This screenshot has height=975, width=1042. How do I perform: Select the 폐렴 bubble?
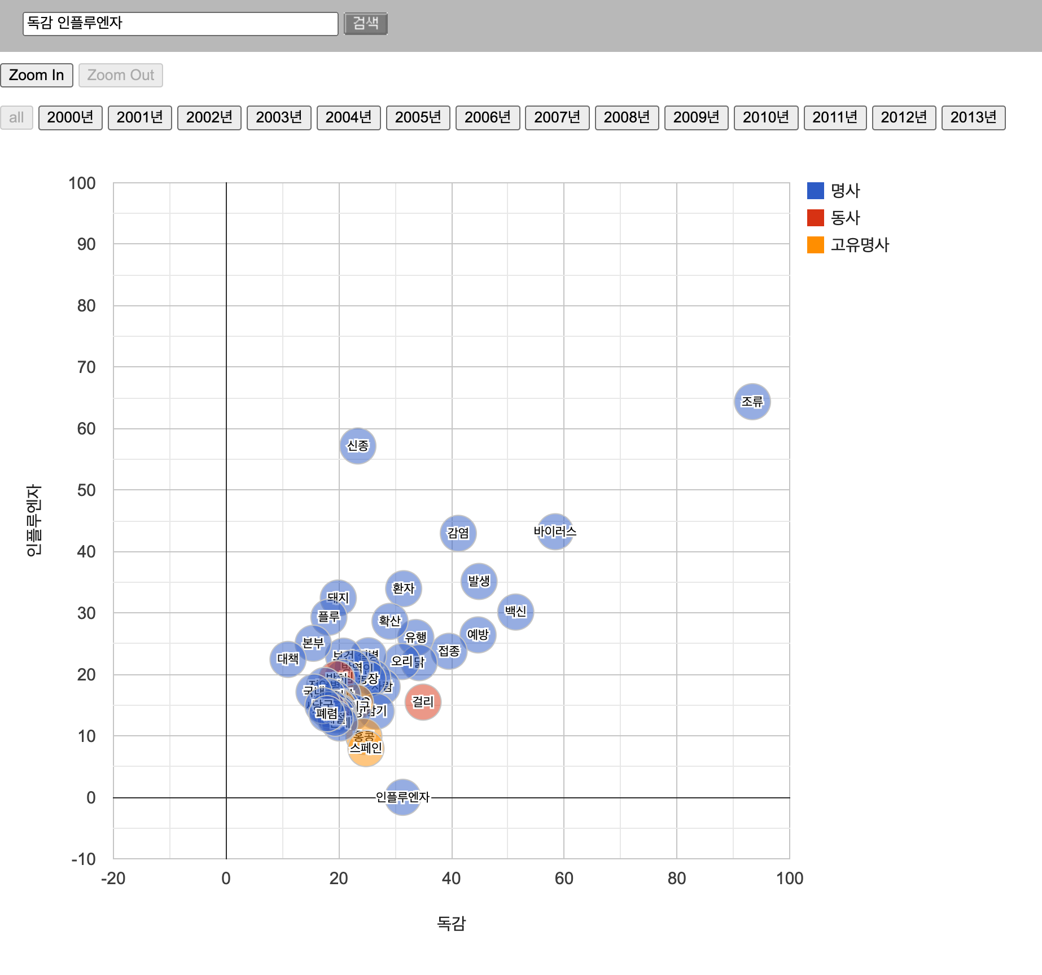[x=326, y=714]
